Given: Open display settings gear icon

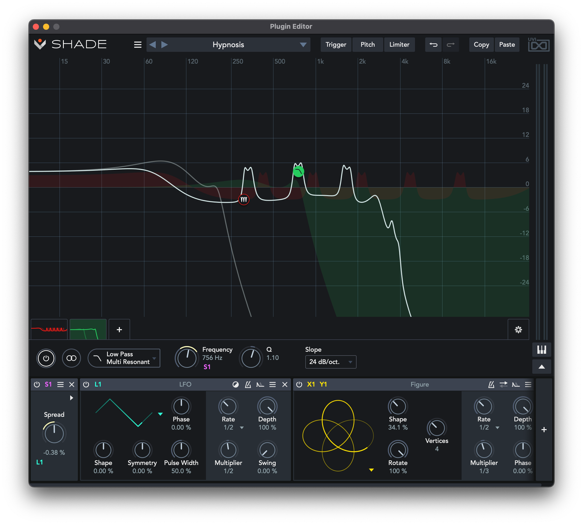Looking at the screenshot, I should click(518, 330).
